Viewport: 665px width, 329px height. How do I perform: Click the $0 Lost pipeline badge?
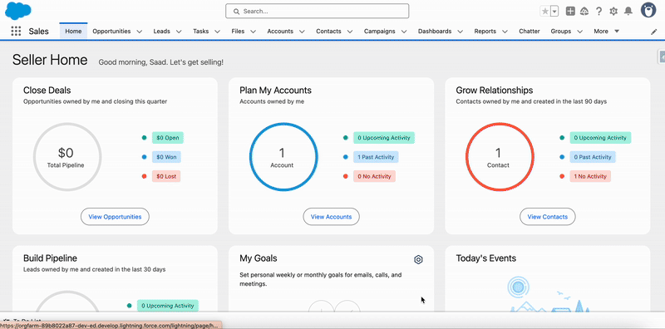[165, 176]
